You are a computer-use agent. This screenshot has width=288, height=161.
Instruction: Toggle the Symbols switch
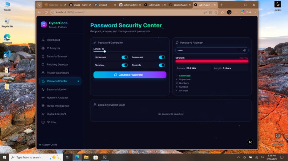pos(162,65)
